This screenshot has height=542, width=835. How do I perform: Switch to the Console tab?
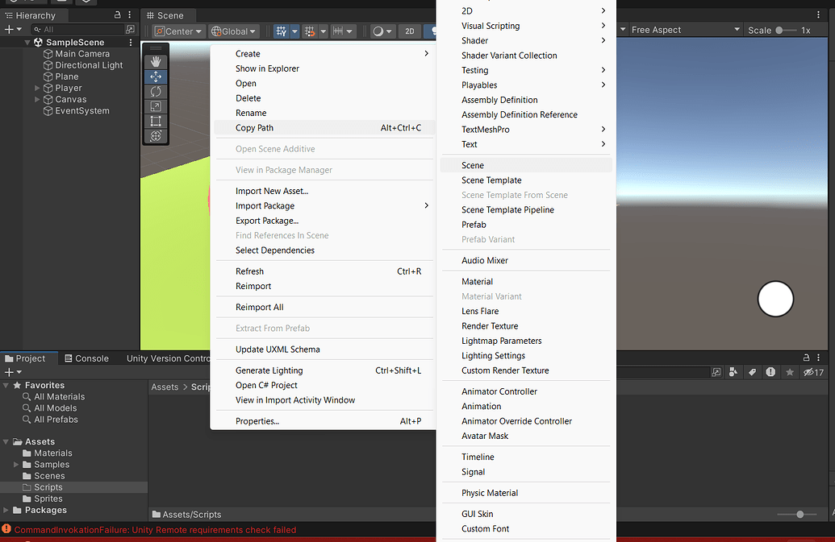[x=87, y=358]
